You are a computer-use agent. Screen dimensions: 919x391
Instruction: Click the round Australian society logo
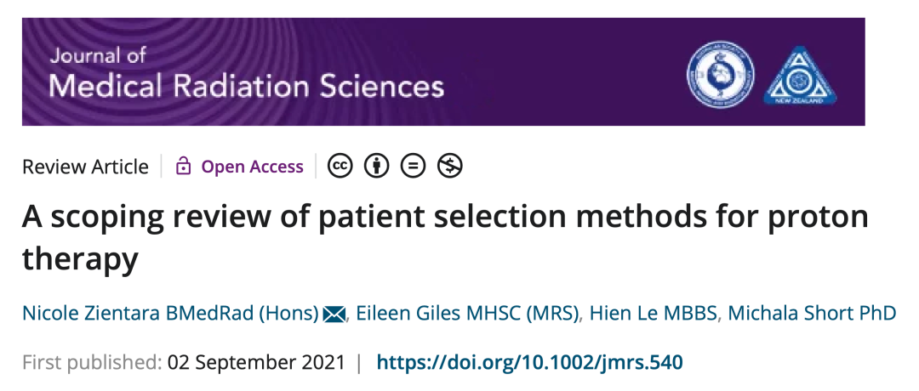(x=721, y=74)
